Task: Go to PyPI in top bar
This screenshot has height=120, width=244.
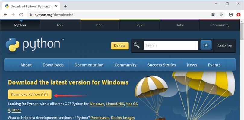Action: click(140, 25)
